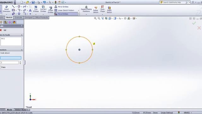Expand the Smart Dimension dropdown arrow
This screenshot has height=114, width=202.
[x=6, y=14]
